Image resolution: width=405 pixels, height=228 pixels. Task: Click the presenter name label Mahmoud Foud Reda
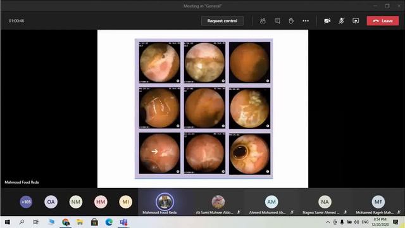coord(22,182)
